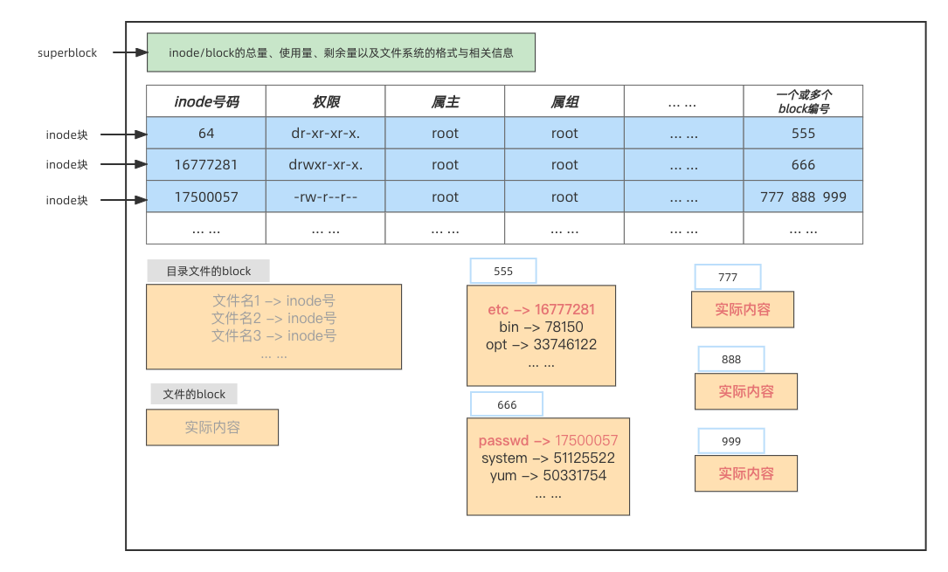Click the "属组" column header
Screen dimensions: 948x572
pyautogui.click(x=564, y=102)
